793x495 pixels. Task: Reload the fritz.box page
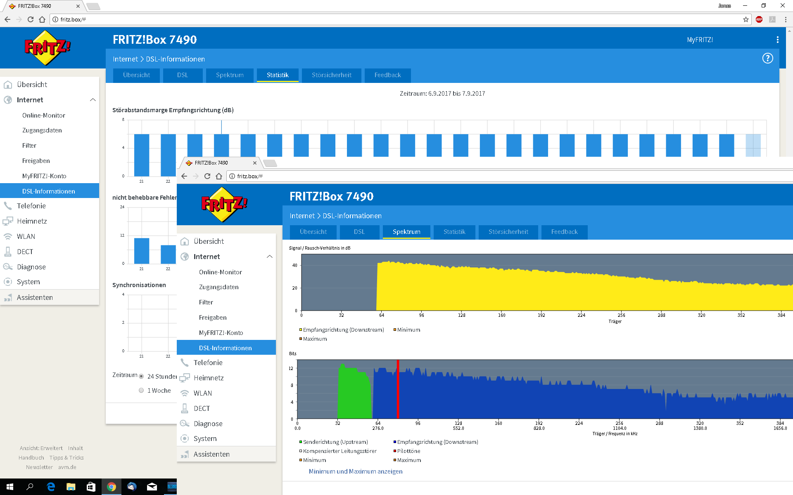pyautogui.click(x=31, y=19)
